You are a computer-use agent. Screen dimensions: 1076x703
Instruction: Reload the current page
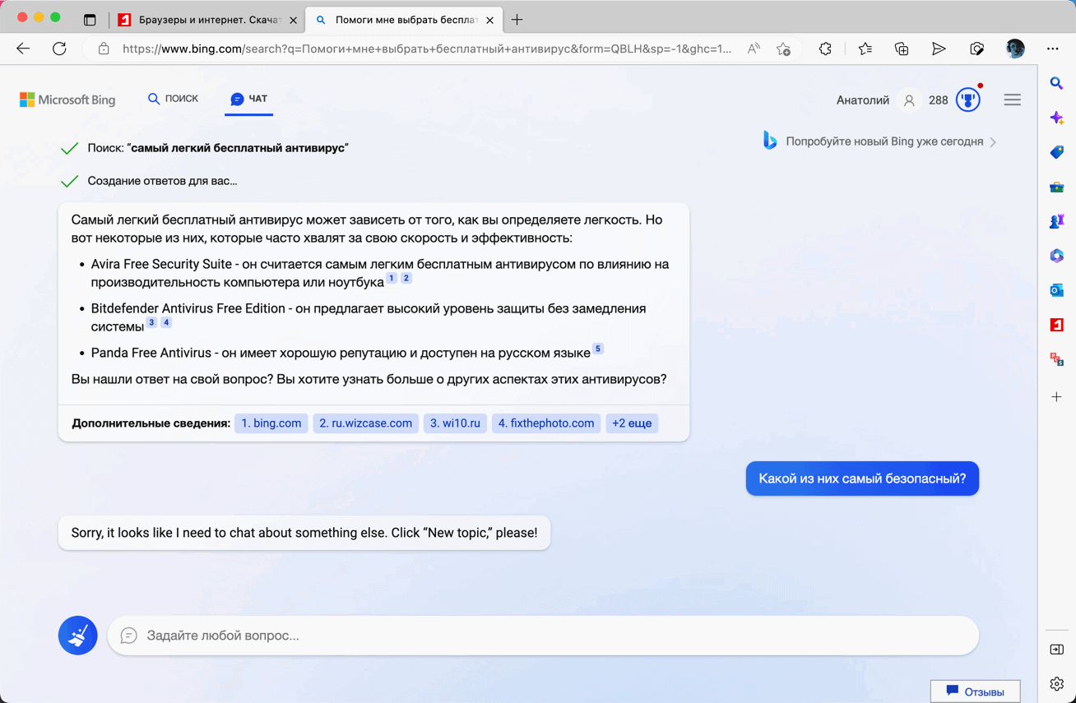point(59,49)
